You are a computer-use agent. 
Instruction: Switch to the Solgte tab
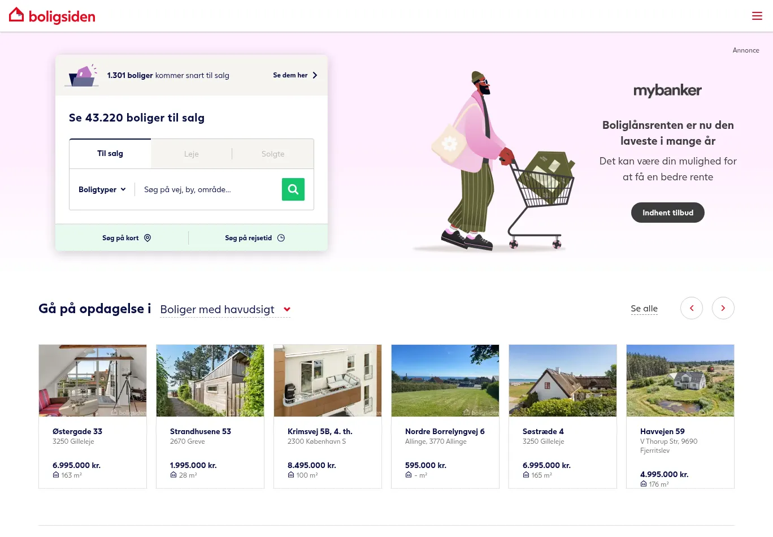point(273,154)
